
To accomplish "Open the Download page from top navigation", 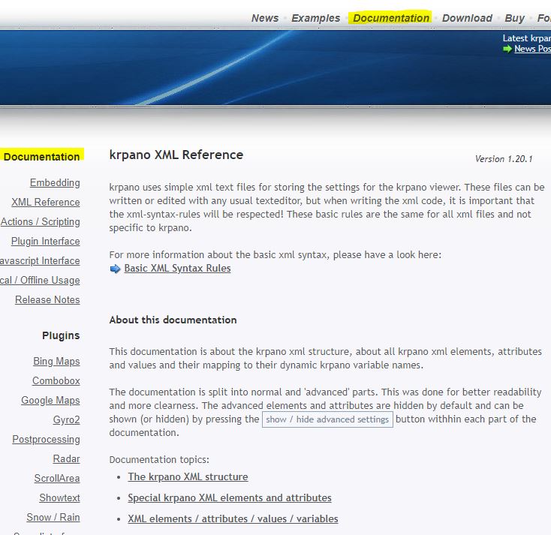I will point(467,18).
